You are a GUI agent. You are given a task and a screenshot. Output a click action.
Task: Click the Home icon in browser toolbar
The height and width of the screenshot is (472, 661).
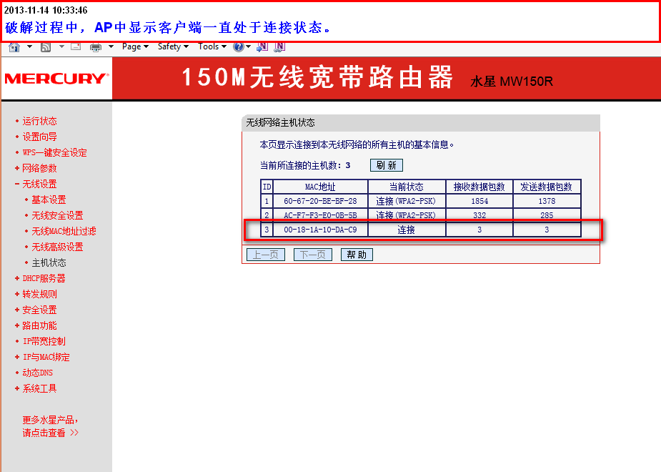click(x=14, y=46)
